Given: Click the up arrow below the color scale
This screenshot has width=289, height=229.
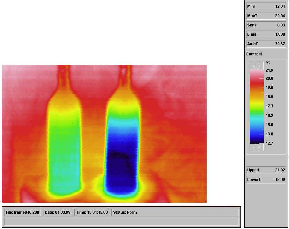Looking at the screenshot, I should coord(256,147).
